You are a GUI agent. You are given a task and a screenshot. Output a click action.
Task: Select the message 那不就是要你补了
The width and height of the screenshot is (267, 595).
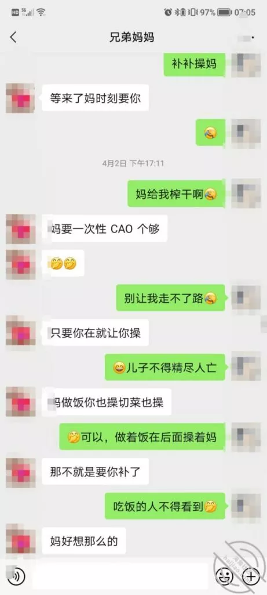point(96,471)
